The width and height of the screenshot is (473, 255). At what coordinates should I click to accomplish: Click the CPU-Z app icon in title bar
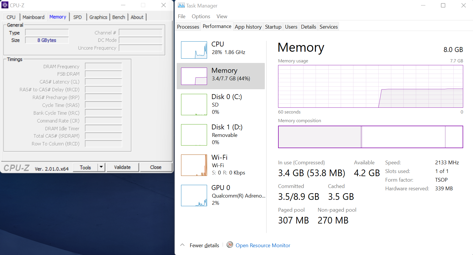tap(5, 5)
